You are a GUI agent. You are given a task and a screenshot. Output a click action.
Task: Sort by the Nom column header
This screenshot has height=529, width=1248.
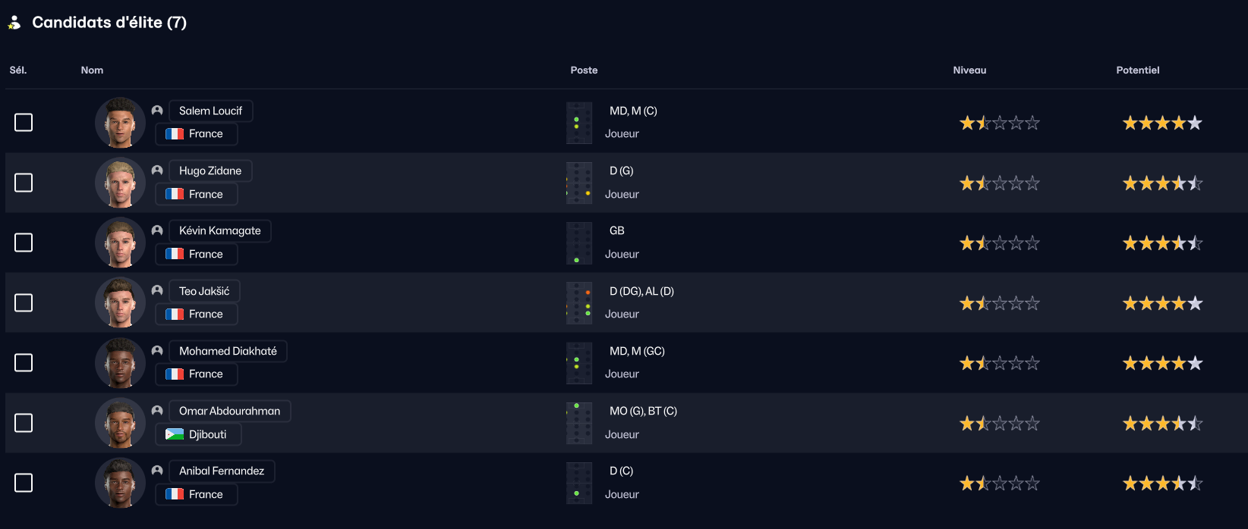[x=92, y=70]
